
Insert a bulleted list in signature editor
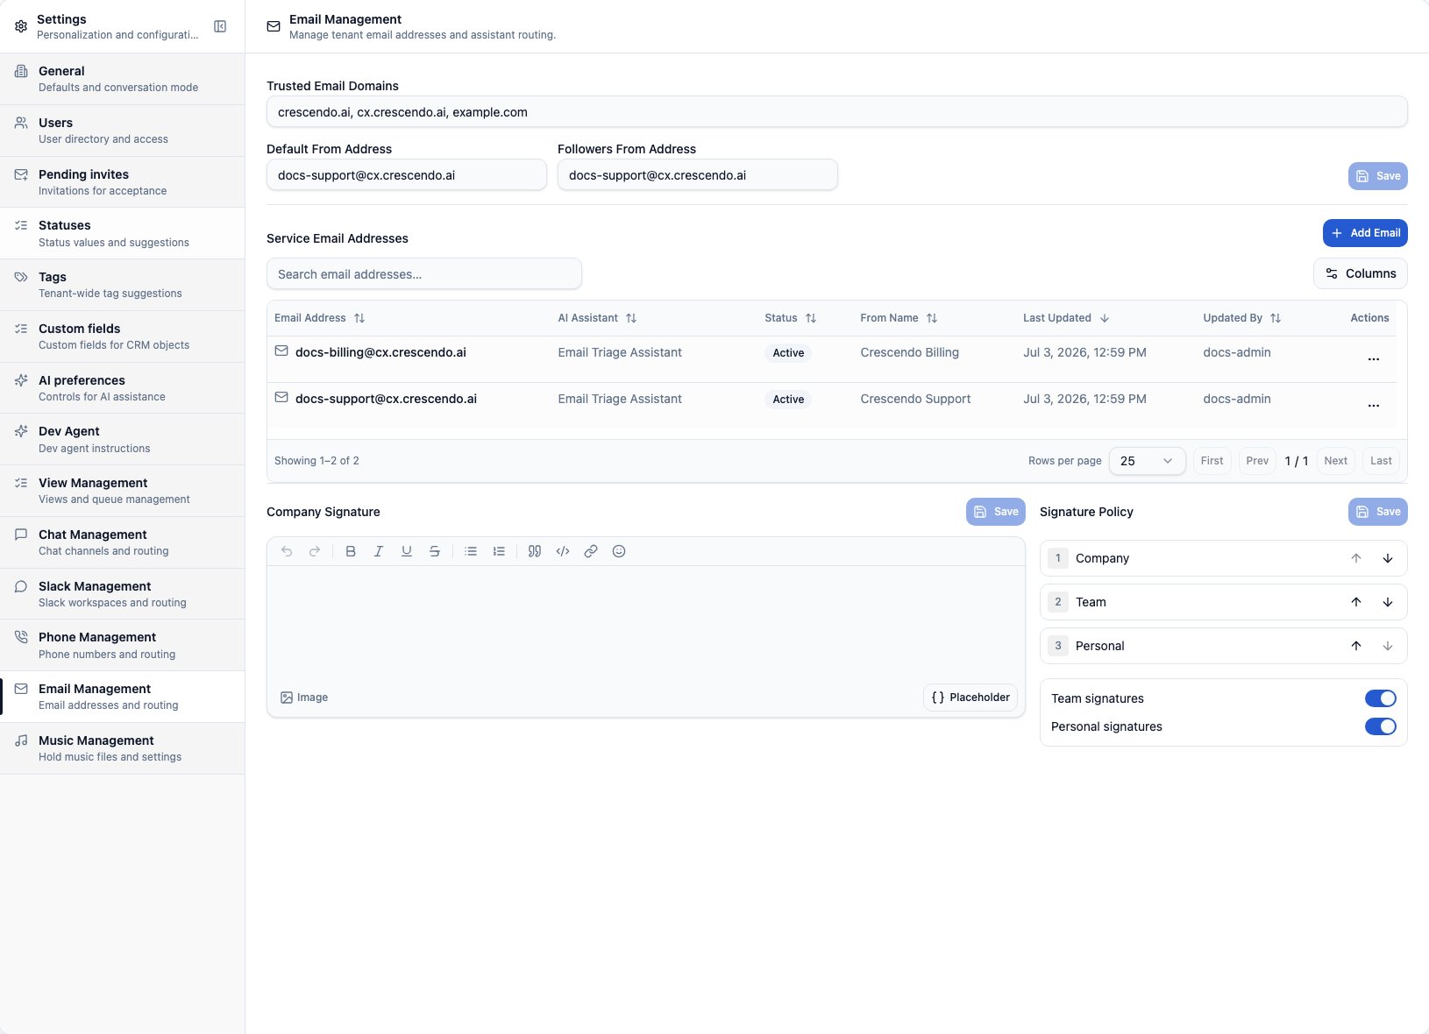[471, 551]
